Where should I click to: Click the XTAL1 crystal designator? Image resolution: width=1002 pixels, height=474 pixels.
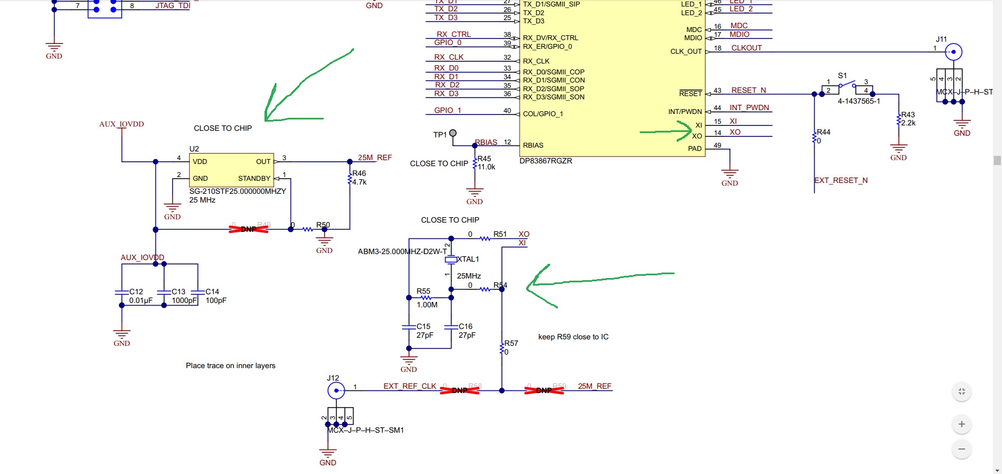tap(468, 259)
